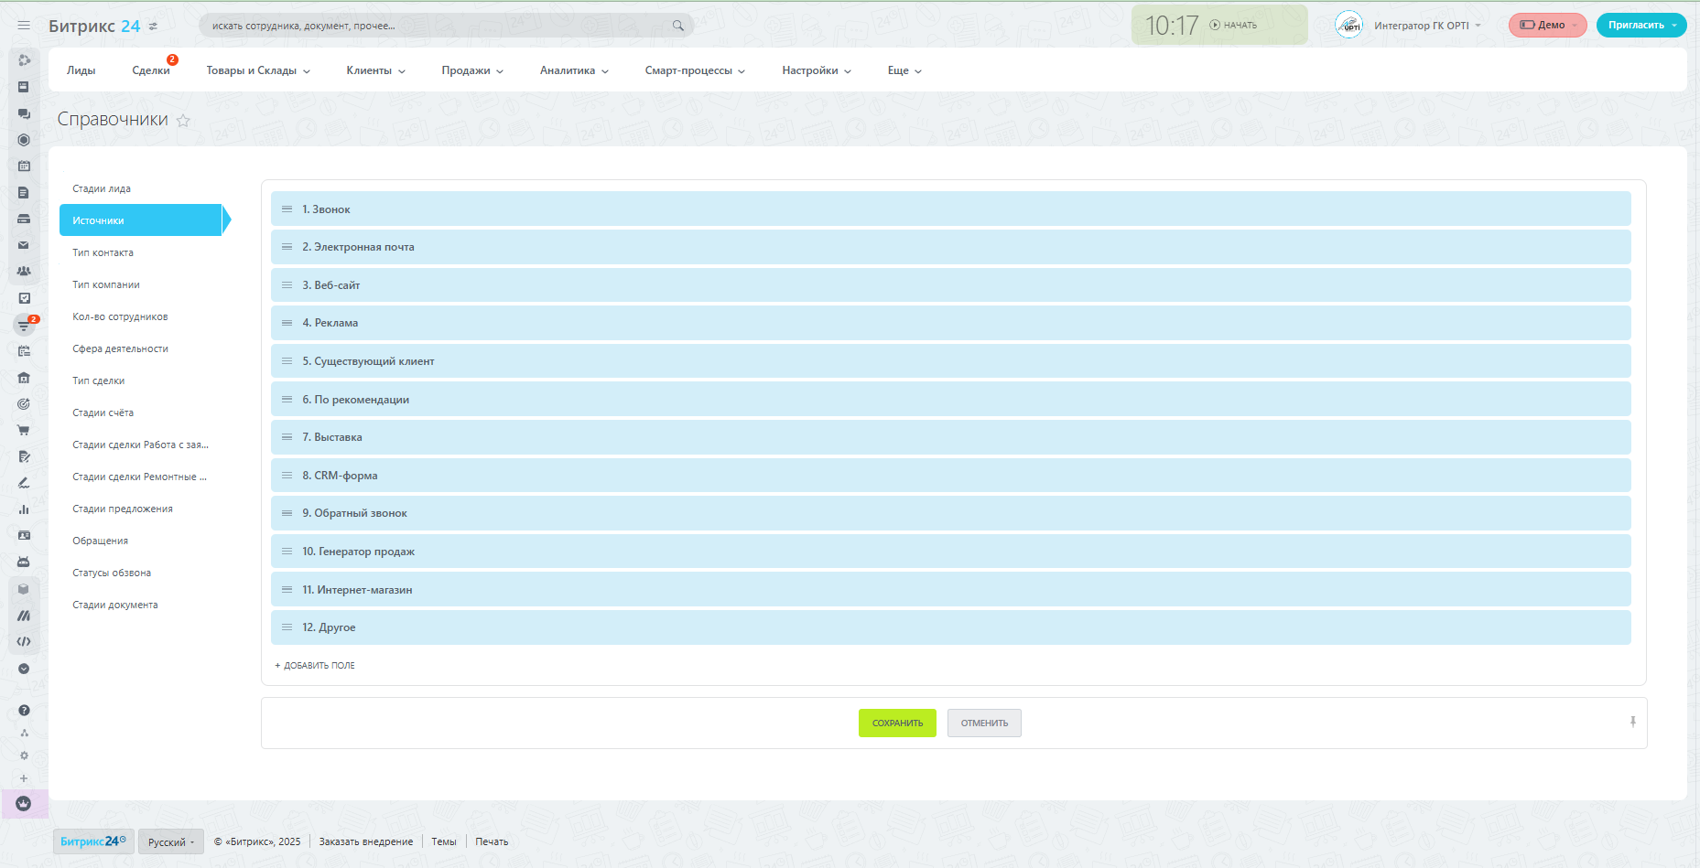Click the plus icon in left sidebar
Viewport: 1700px width, 868px height.
(24, 778)
